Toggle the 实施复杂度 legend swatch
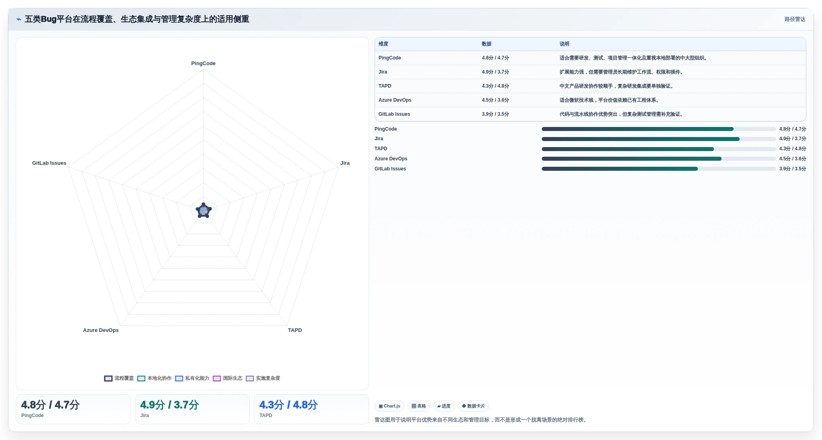 250,379
